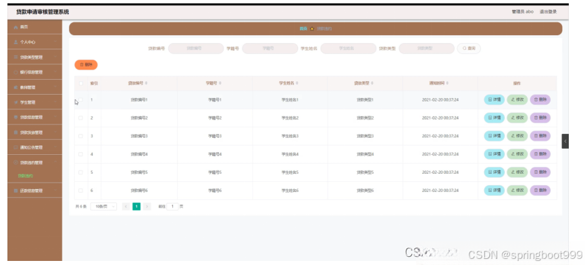Open 详情 for row 3
This screenshot has height=265, width=585.
point(494,136)
